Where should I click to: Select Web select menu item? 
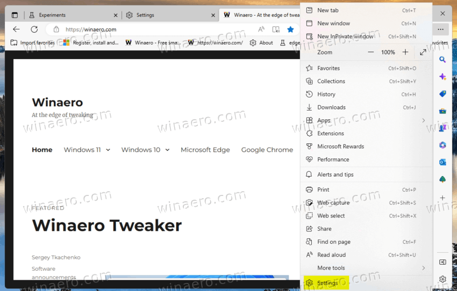(366, 216)
